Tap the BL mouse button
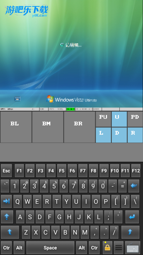The width and height of the screenshot is (143, 255). click(16, 127)
